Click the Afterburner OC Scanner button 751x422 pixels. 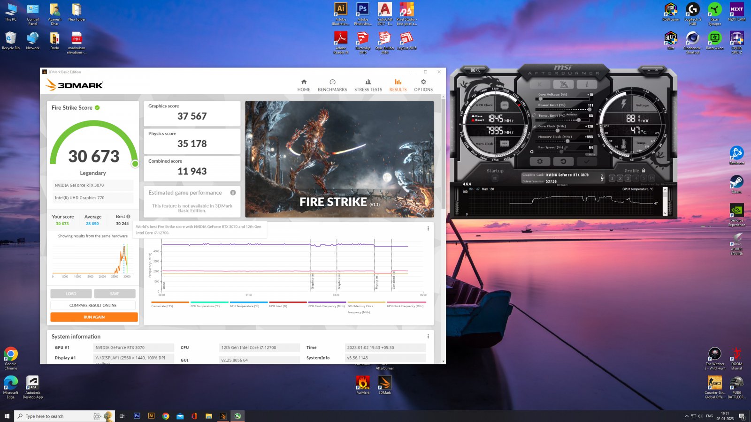[475, 70]
